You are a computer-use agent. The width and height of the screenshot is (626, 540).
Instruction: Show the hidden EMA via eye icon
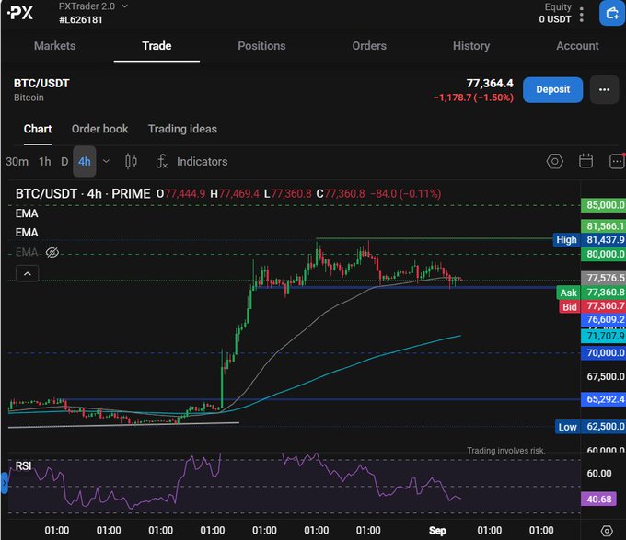click(x=52, y=252)
